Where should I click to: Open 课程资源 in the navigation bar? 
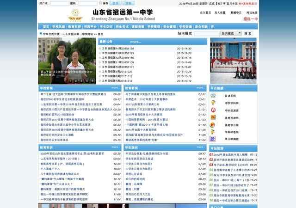pyautogui.click(x=138, y=27)
